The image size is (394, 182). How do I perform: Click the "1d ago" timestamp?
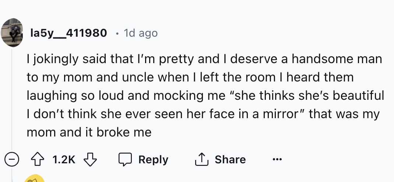coord(141,33)
